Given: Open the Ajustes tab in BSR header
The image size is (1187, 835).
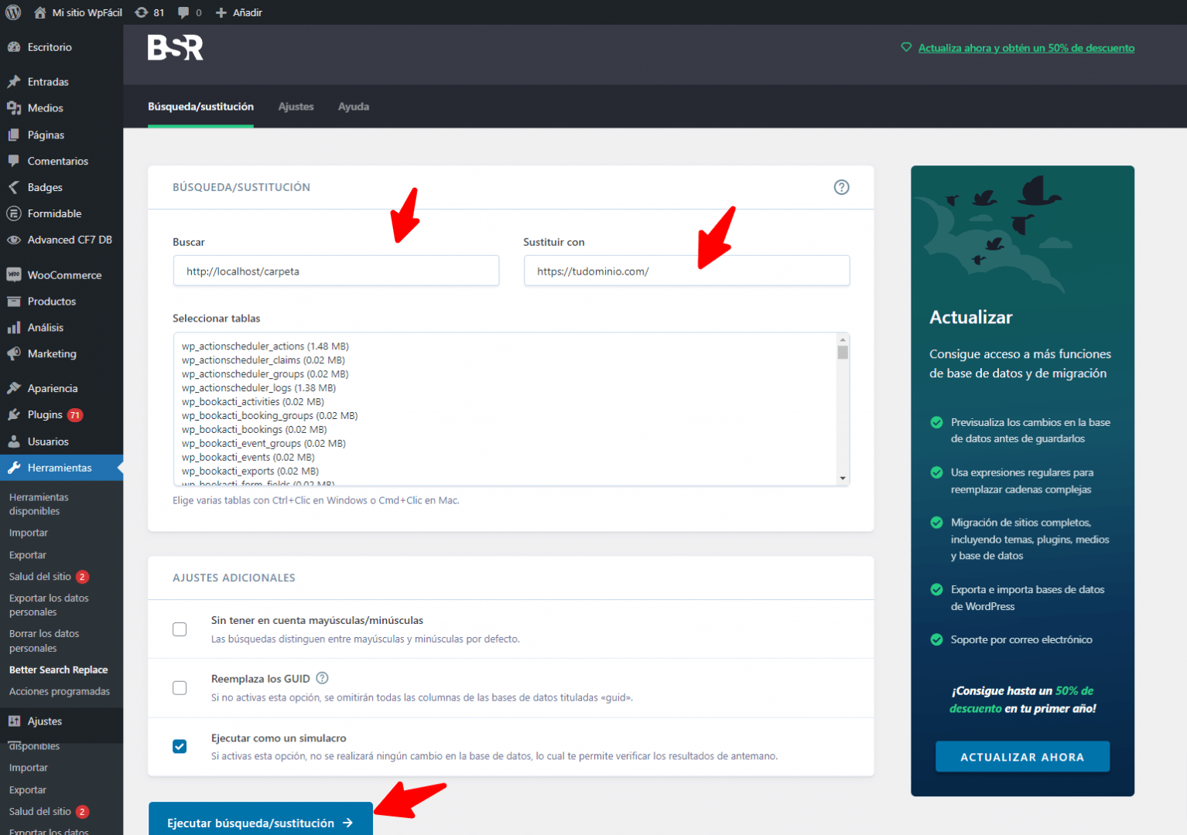Looking at the screenshot, I should (x=296, y=107).
